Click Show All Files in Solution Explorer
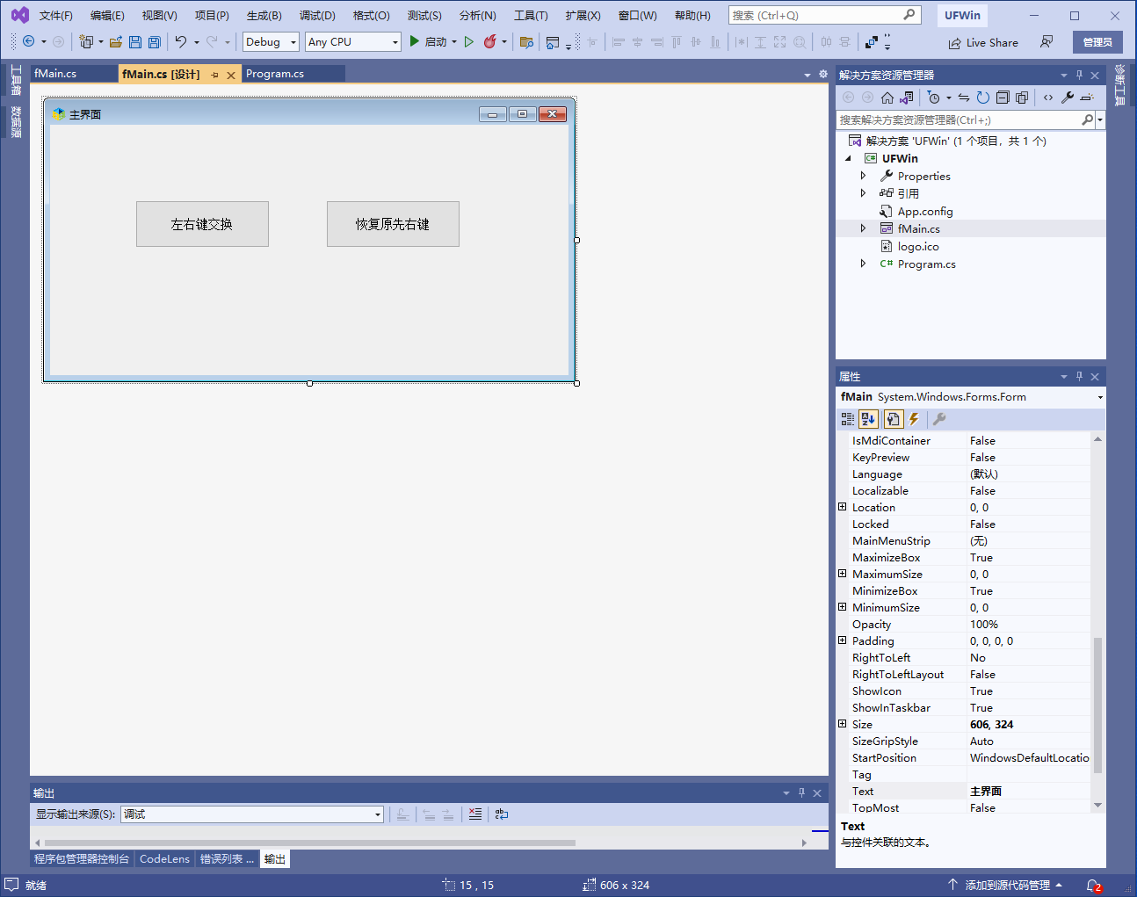Viewport: 1137px width, 897px height. coord(1022,98)
